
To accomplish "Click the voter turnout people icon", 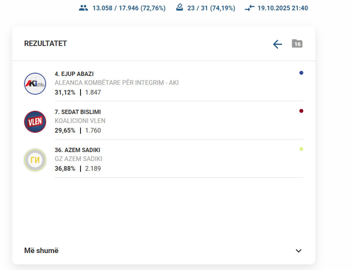I will [83, 8].
